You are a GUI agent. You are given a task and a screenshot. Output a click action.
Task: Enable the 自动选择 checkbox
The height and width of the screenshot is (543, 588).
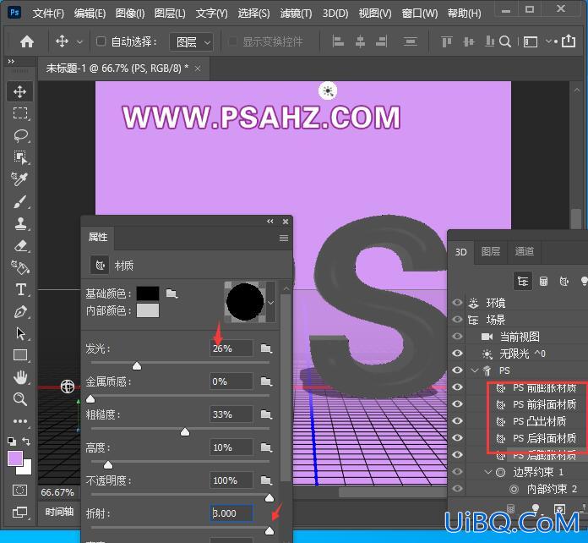(101, 41)
